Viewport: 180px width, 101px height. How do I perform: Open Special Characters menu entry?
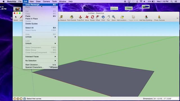40,67
